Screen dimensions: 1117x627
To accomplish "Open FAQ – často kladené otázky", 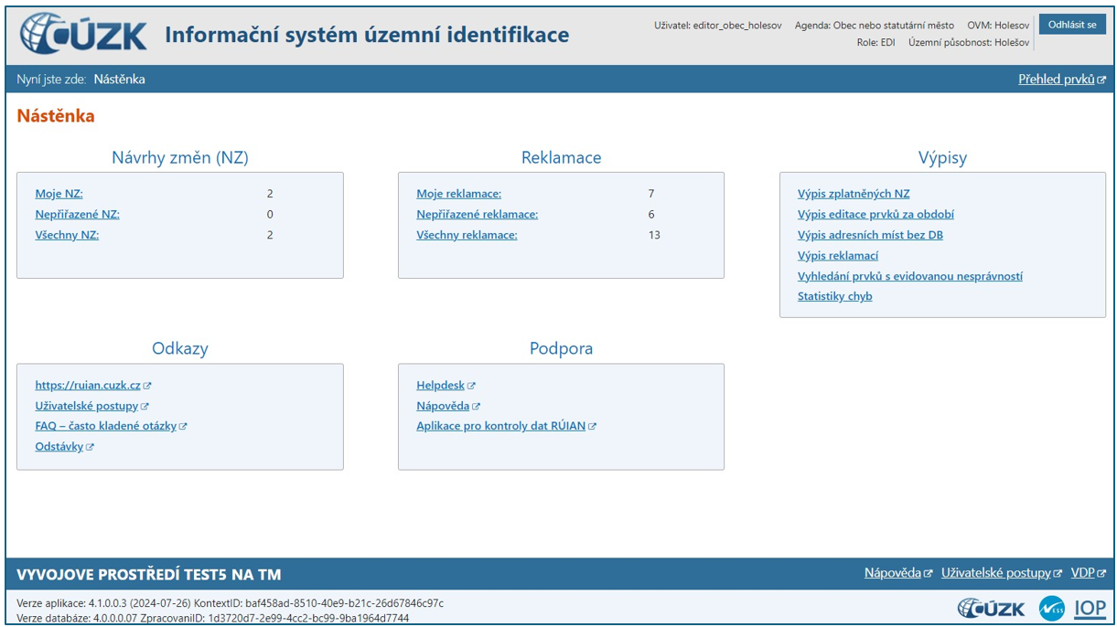I will [105, 426].
